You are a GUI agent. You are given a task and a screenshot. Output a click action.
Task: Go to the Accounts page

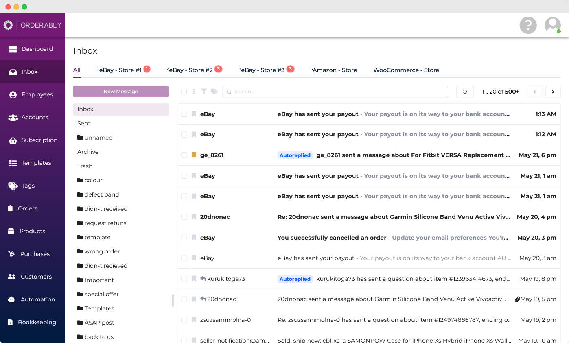(x=33, y=117)
